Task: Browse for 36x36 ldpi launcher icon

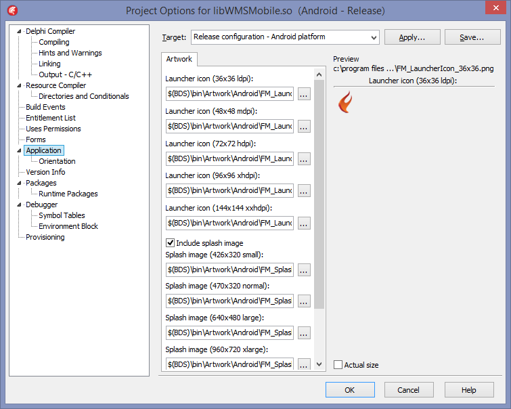Action: pyautogui.click(x=303, y=94)
